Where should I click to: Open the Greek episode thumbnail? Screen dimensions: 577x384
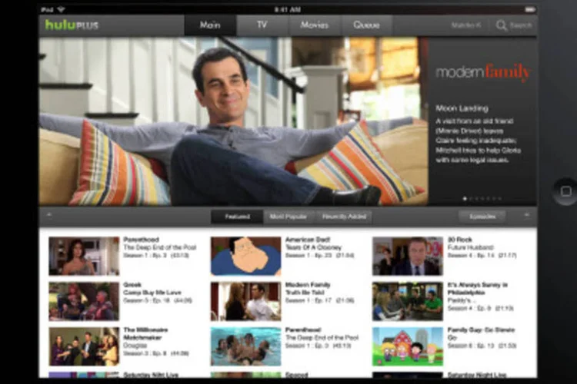pos(84,301)
